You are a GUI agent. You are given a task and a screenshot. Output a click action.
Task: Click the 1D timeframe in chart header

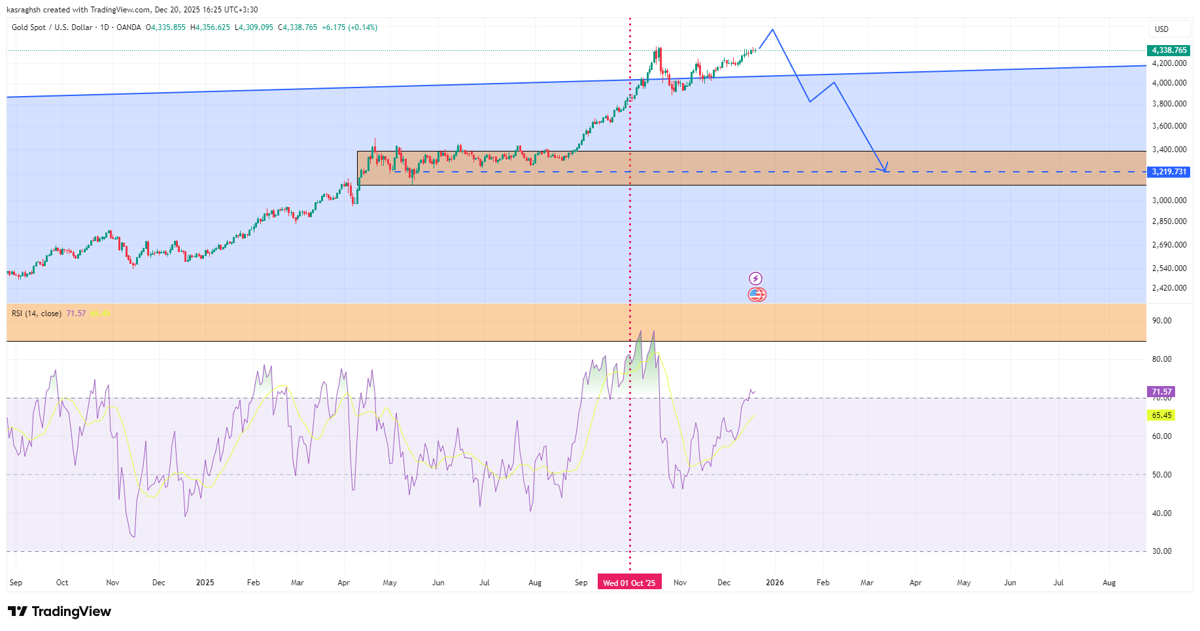105,27
